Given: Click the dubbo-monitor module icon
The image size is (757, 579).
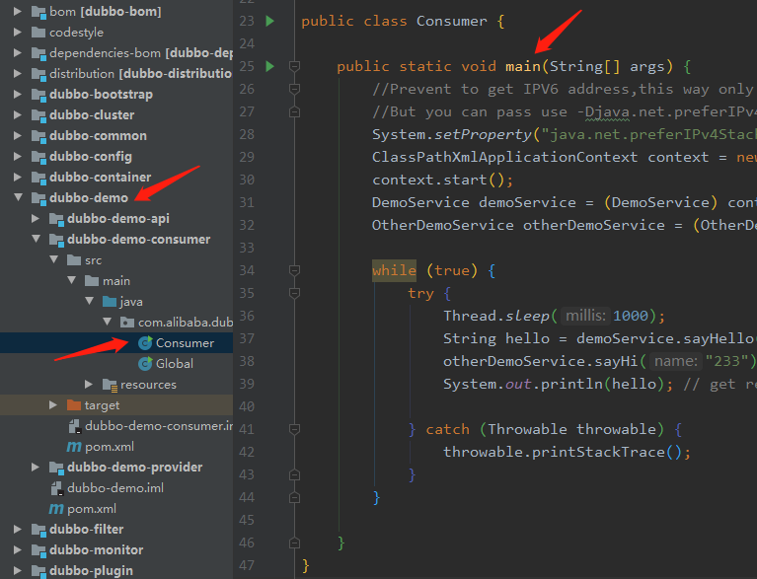Looking at the screenshot, I should pos(38,550).
